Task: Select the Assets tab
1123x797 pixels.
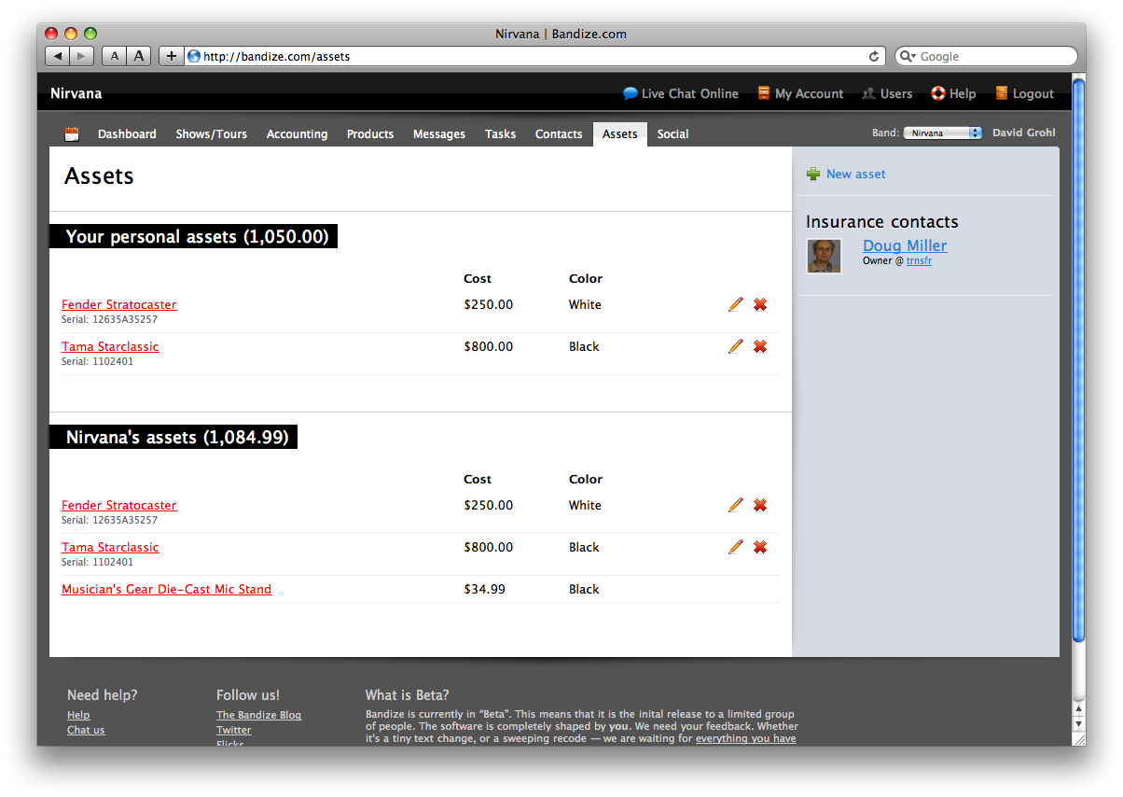Action: (620, 134)
